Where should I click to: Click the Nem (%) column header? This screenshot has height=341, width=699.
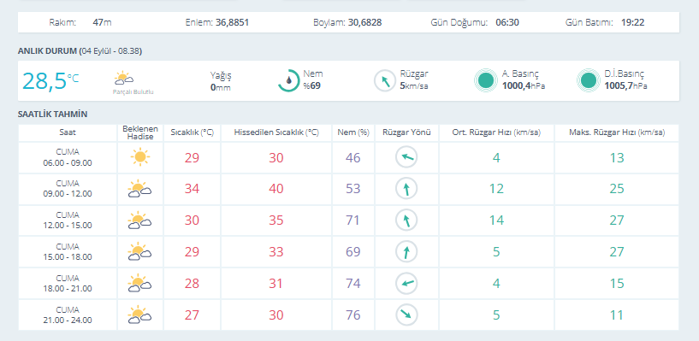tap(353, 132)
